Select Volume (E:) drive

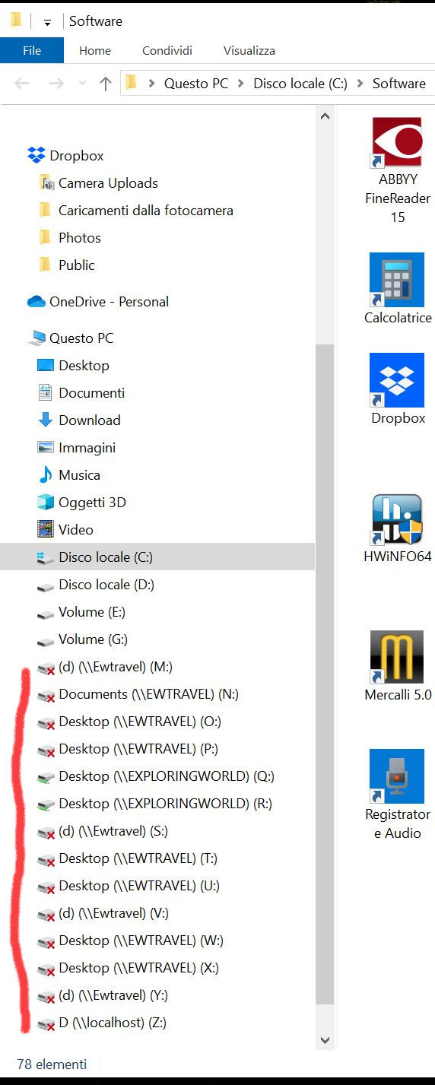92,612
